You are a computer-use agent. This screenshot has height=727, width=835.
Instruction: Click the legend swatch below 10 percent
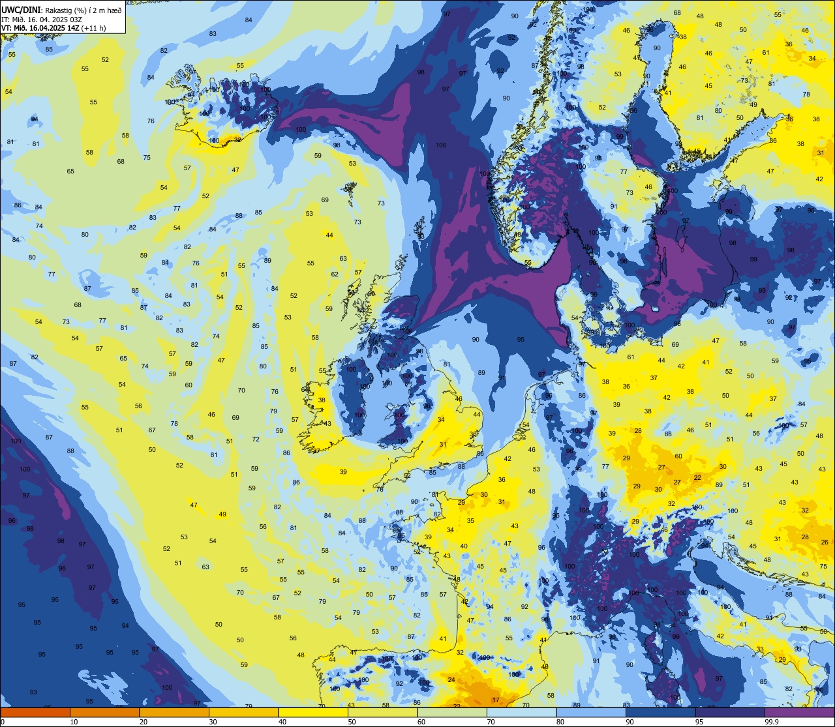35,712
